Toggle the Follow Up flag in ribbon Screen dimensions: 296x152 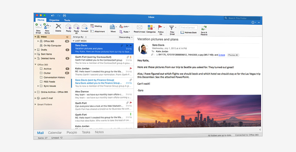[161, 27]
